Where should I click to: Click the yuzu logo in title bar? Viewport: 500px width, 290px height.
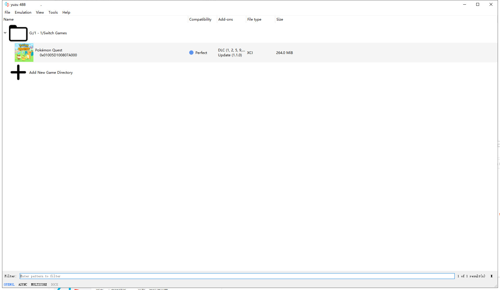(x=7, y=4)
